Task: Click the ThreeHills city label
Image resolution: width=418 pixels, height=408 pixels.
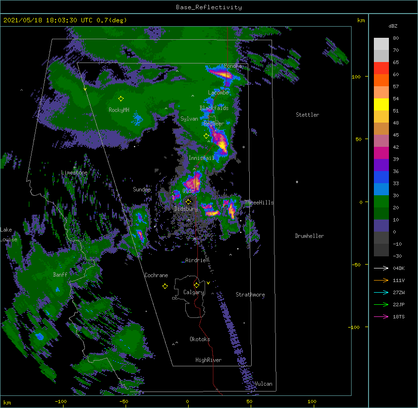Action: click(x=259, y=203)
